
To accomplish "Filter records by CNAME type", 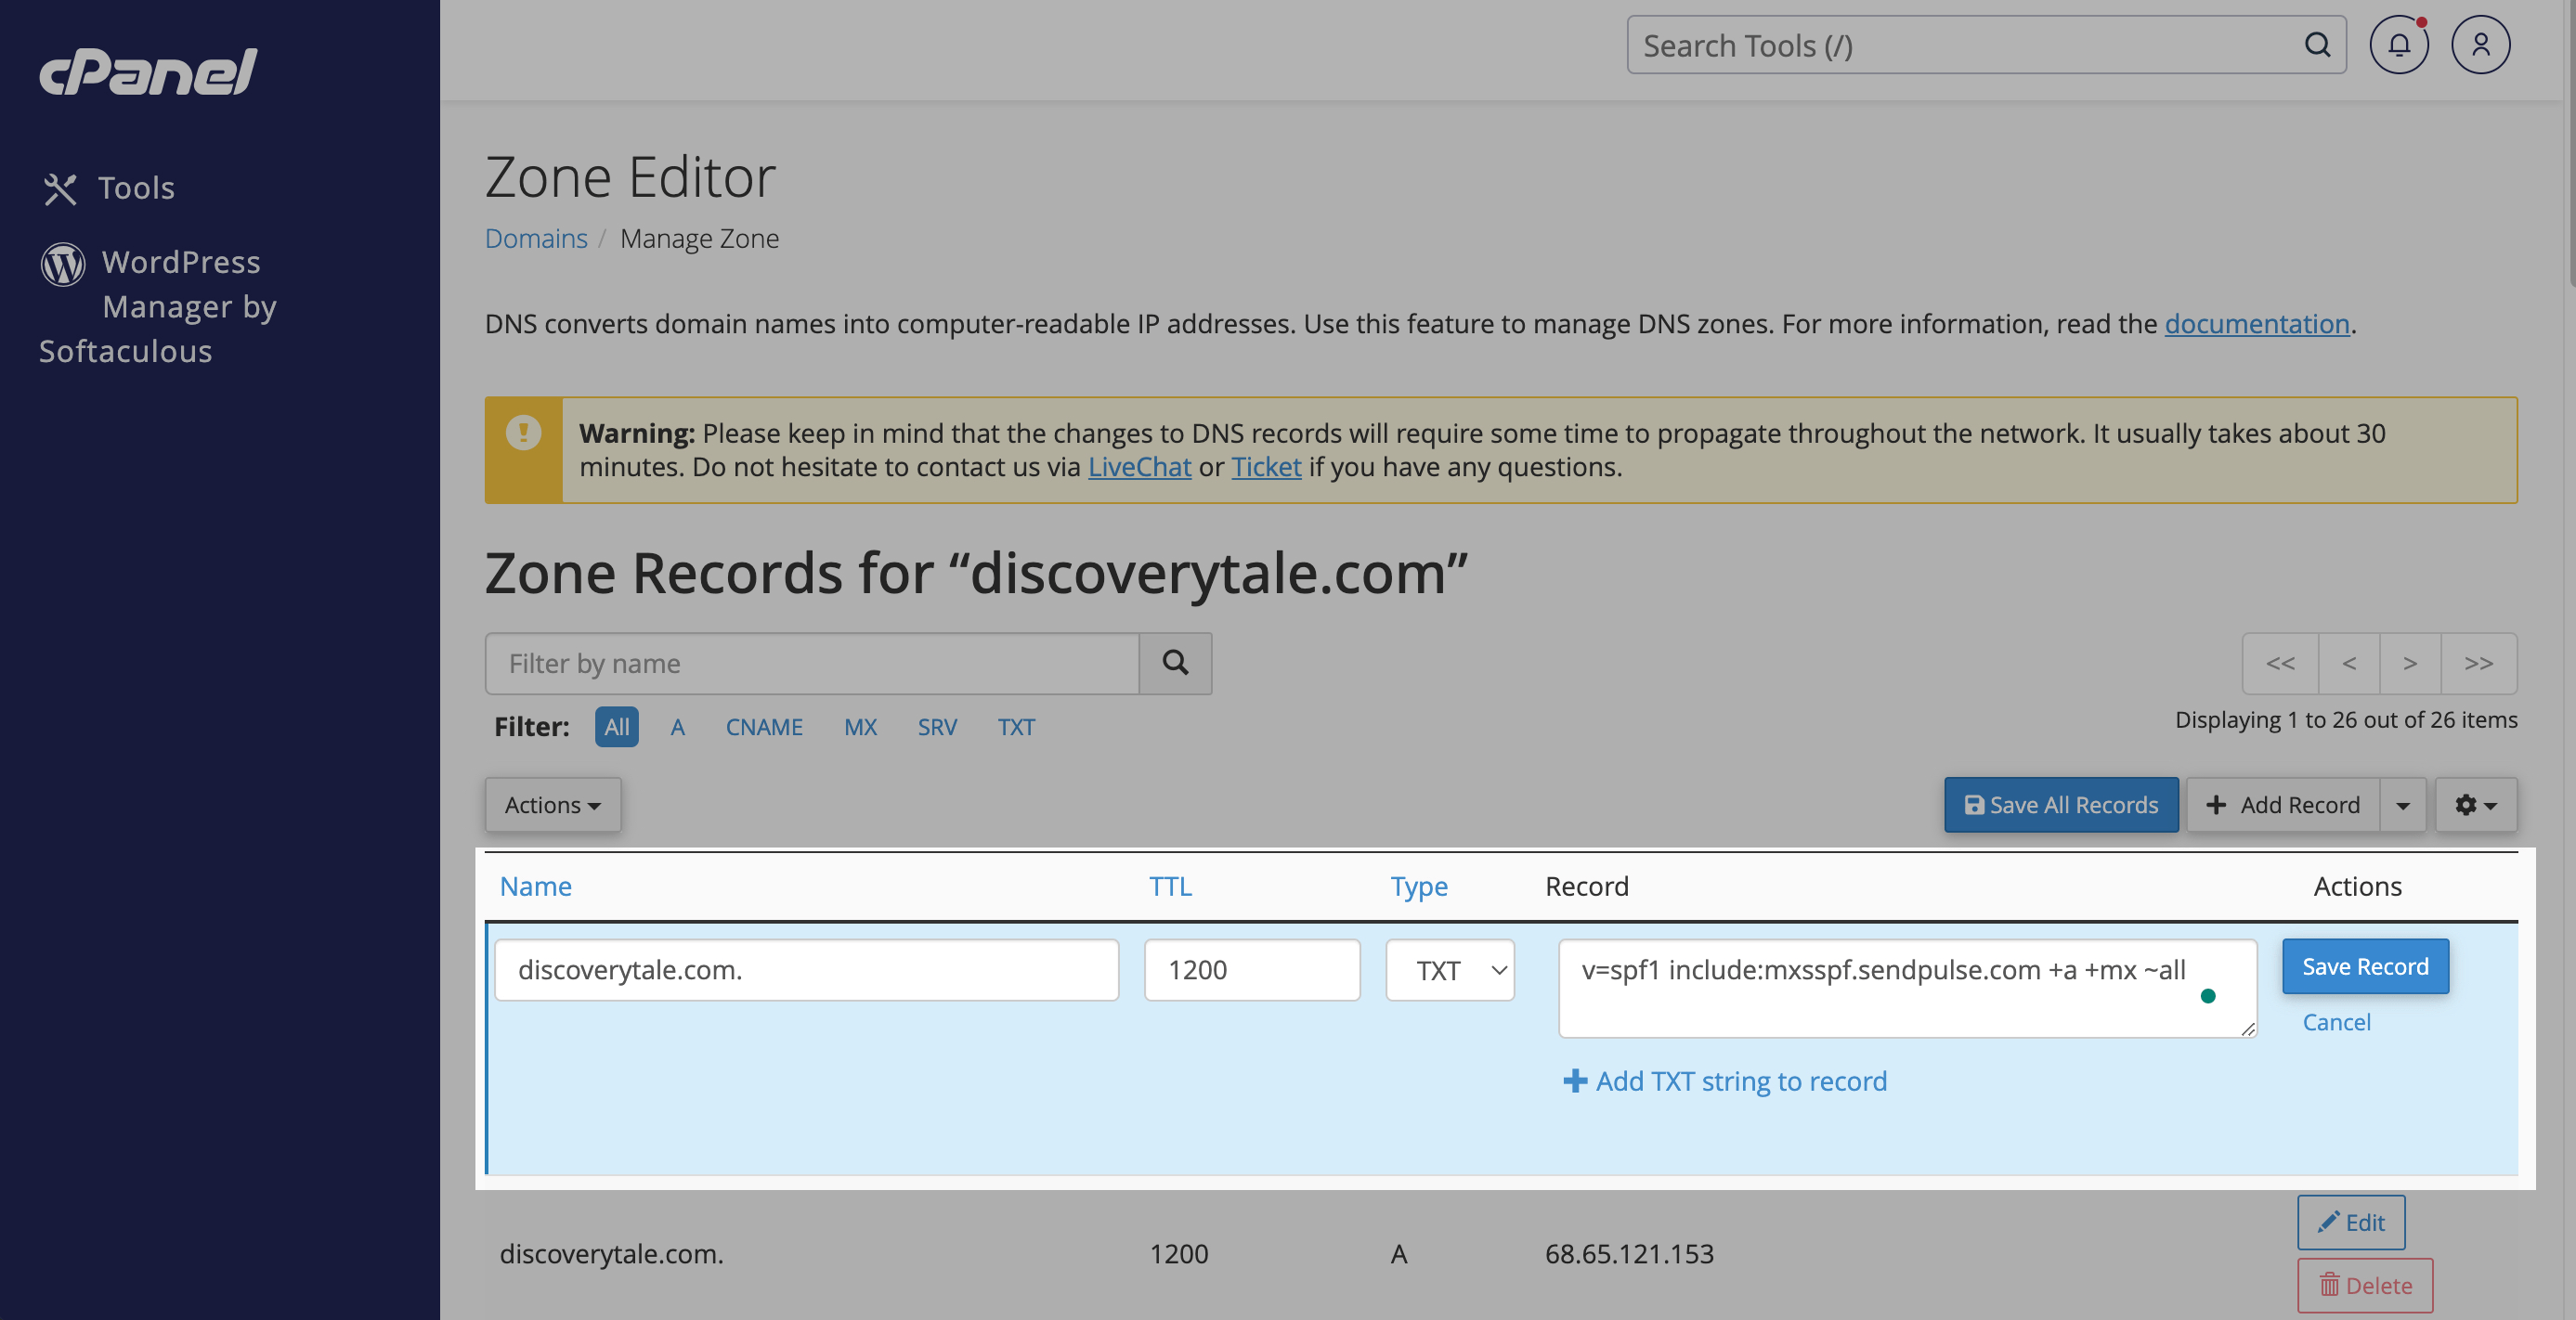I will 763,727.
